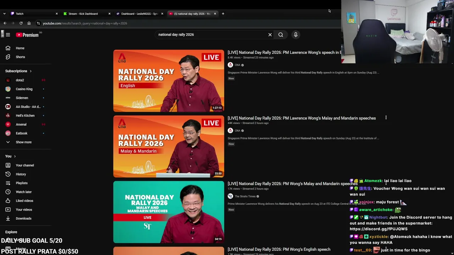Click the New badge under the Straits Times result
This screenshot has height=255, width=454.
[231, 210]
